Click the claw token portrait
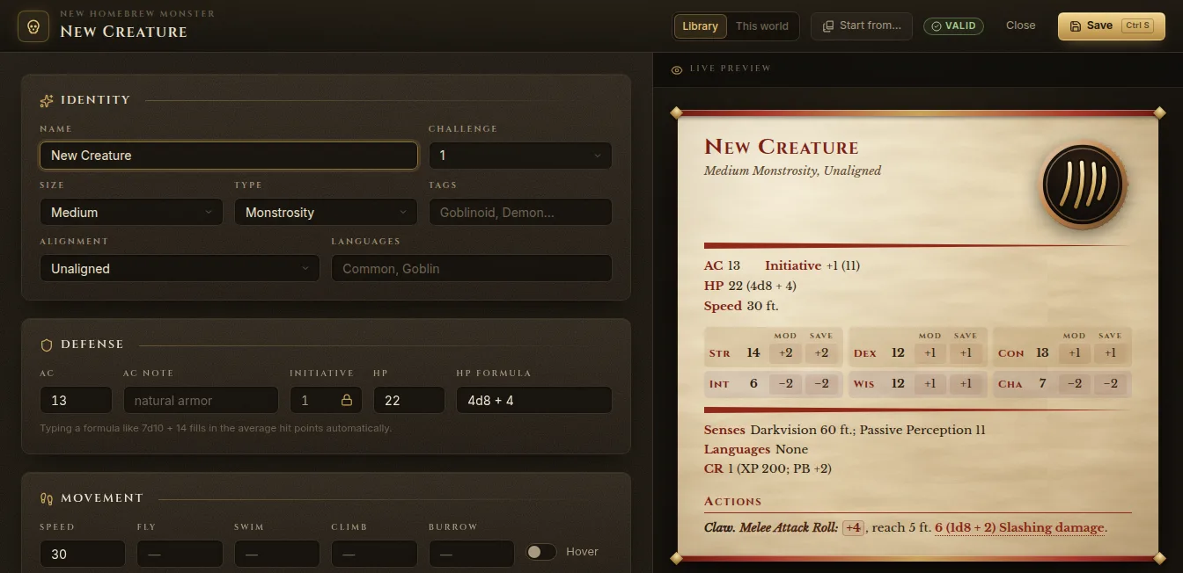Screen dimensions: 1183x573 (x=1083, y=186)
